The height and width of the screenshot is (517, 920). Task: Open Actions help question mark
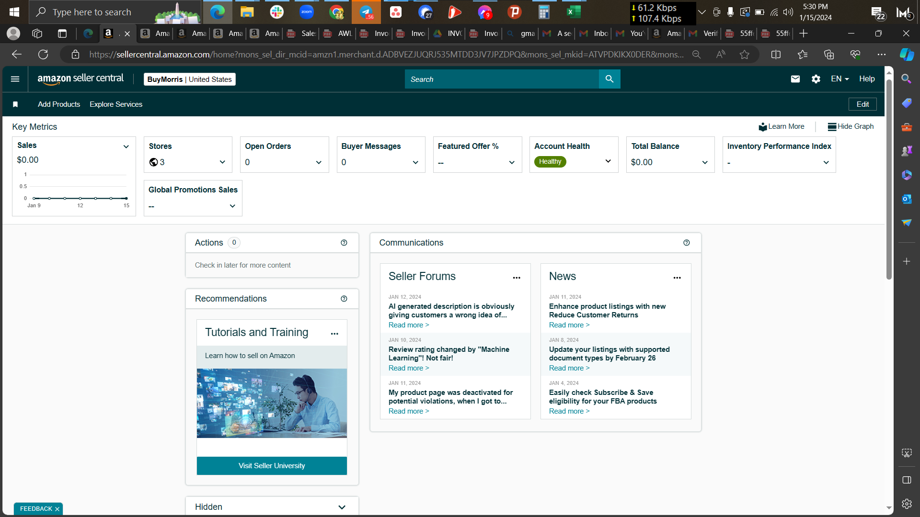344,243
